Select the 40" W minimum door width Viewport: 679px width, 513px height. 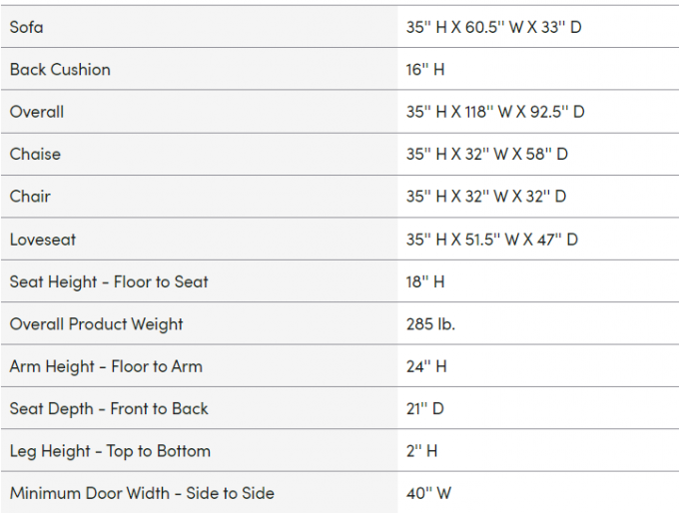(428, 493)
